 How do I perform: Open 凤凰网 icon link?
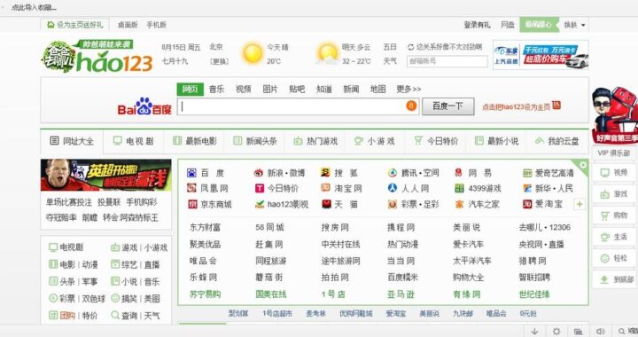click(x=191, y=188)
